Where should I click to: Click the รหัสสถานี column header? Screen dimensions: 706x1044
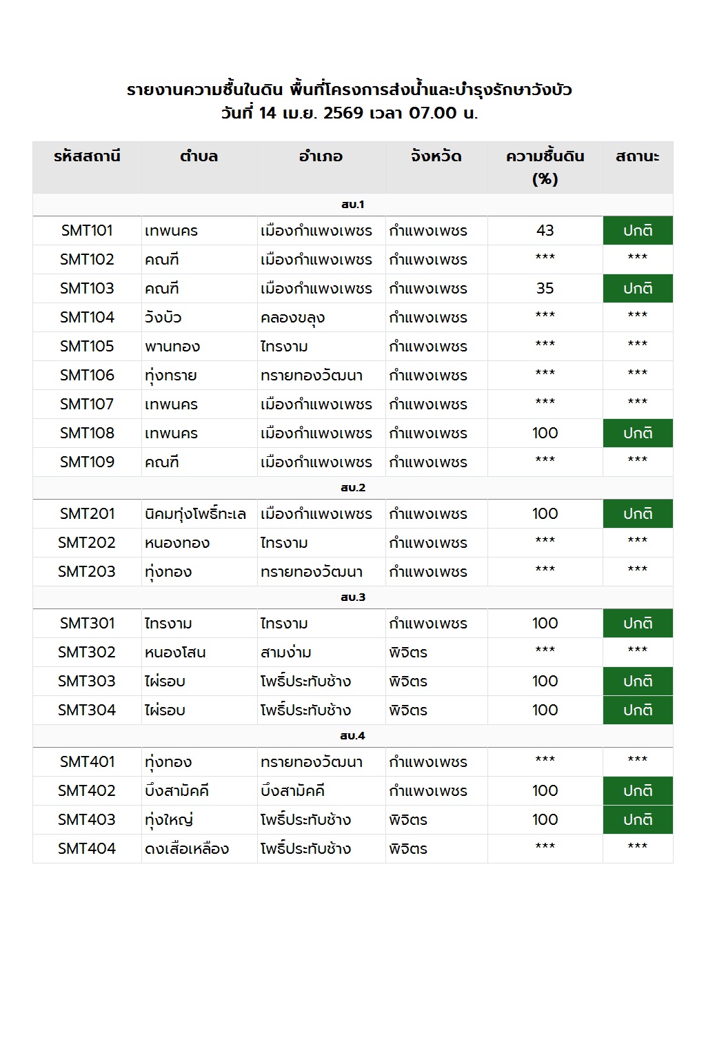[87, 157]
